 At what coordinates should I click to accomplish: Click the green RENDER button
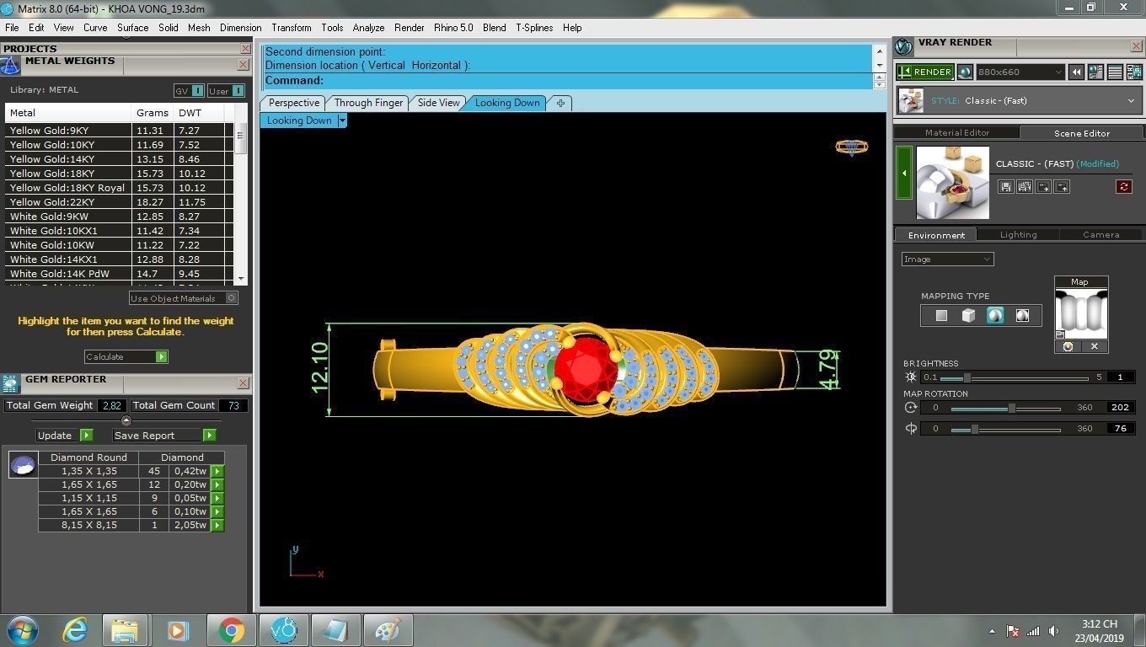click(925, 72)
